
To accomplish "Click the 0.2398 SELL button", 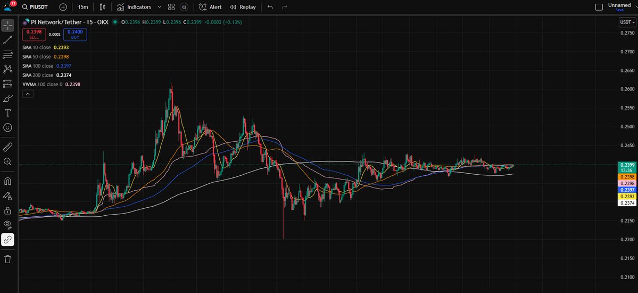I will (34, 34).
